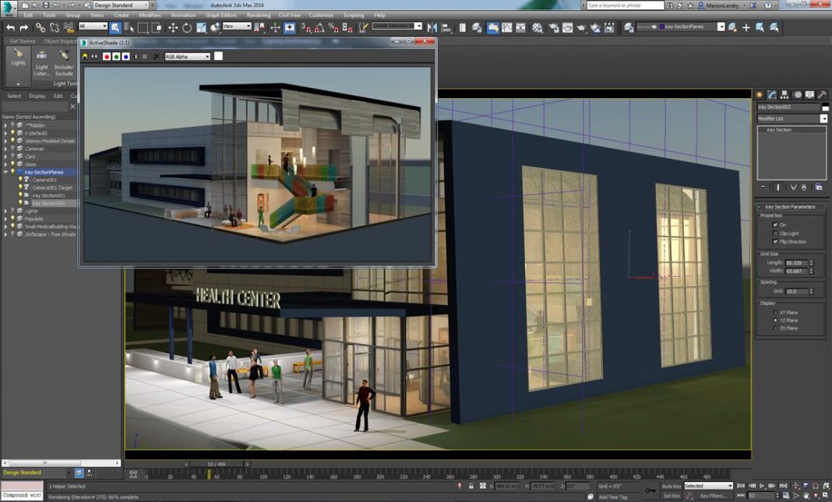The width and height of the screenshot is (832, 502).
Task: Uncheck the On property in iray Section Parameters
Action: pyautogui.click(x=775, y=225)
